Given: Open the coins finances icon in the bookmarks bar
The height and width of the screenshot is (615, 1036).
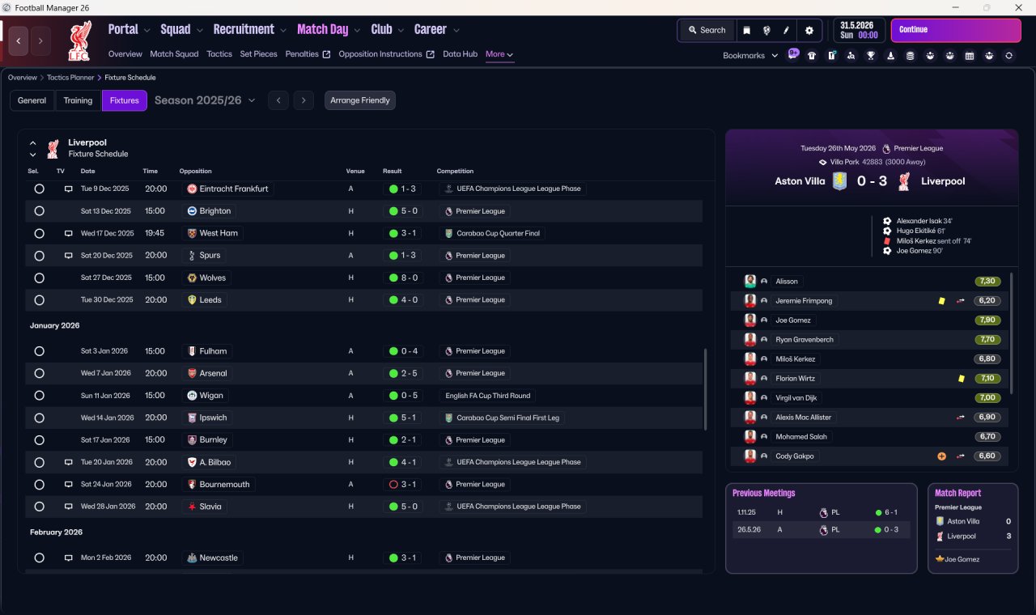Looking at the screenshot, I should (910, 56).
